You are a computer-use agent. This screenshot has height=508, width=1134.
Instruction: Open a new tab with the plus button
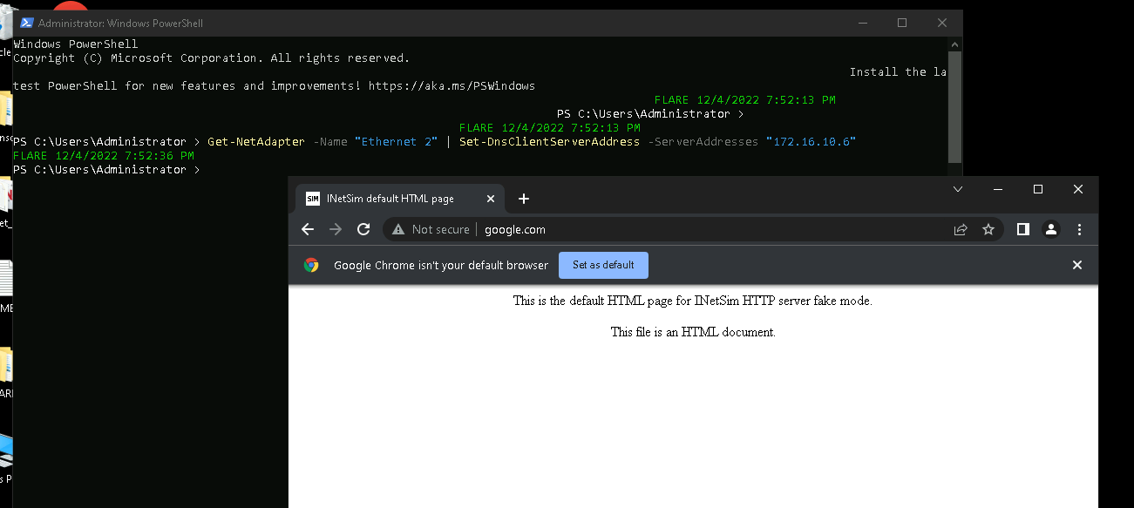point(523,199)
